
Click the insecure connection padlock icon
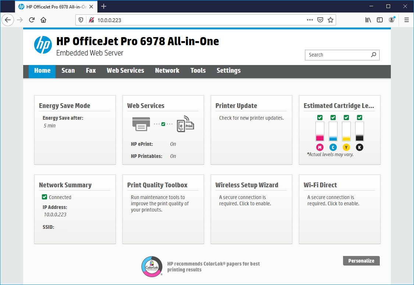click(x=91, y=20)
